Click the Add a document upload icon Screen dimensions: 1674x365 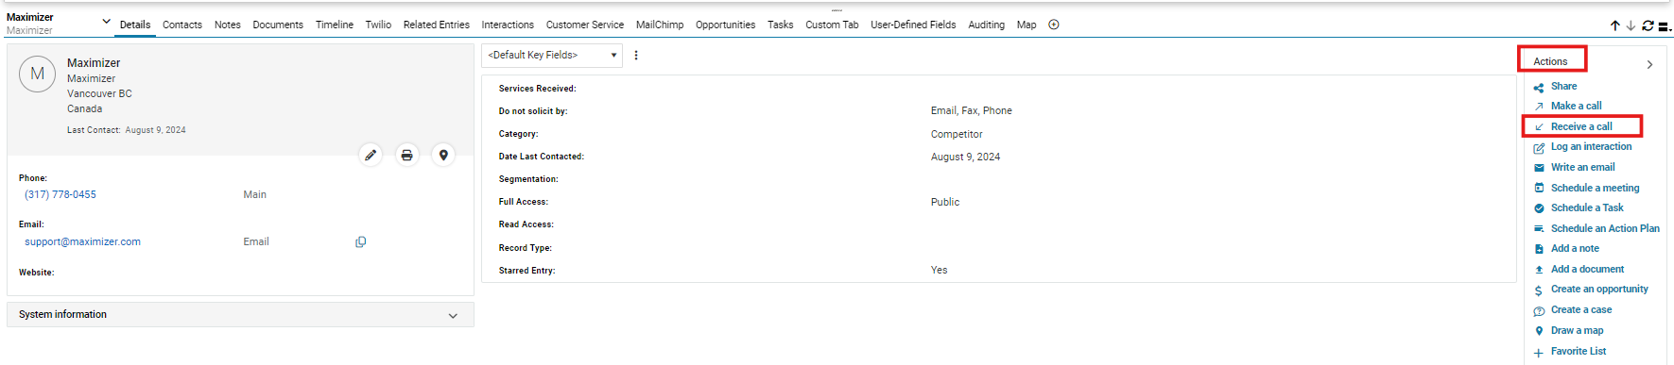click(1539, 270)
